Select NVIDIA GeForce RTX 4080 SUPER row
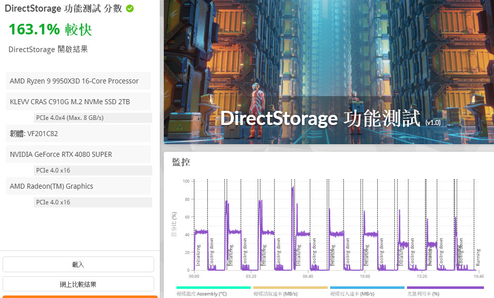 tap(78, 154)
